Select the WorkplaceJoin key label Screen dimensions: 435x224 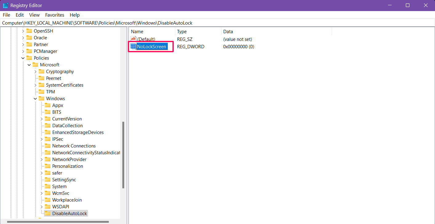tap(67, 200)
